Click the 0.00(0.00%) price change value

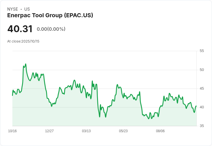tap(51, 29)
